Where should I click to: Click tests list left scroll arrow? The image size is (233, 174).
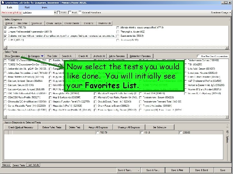[x=5, y=117]
